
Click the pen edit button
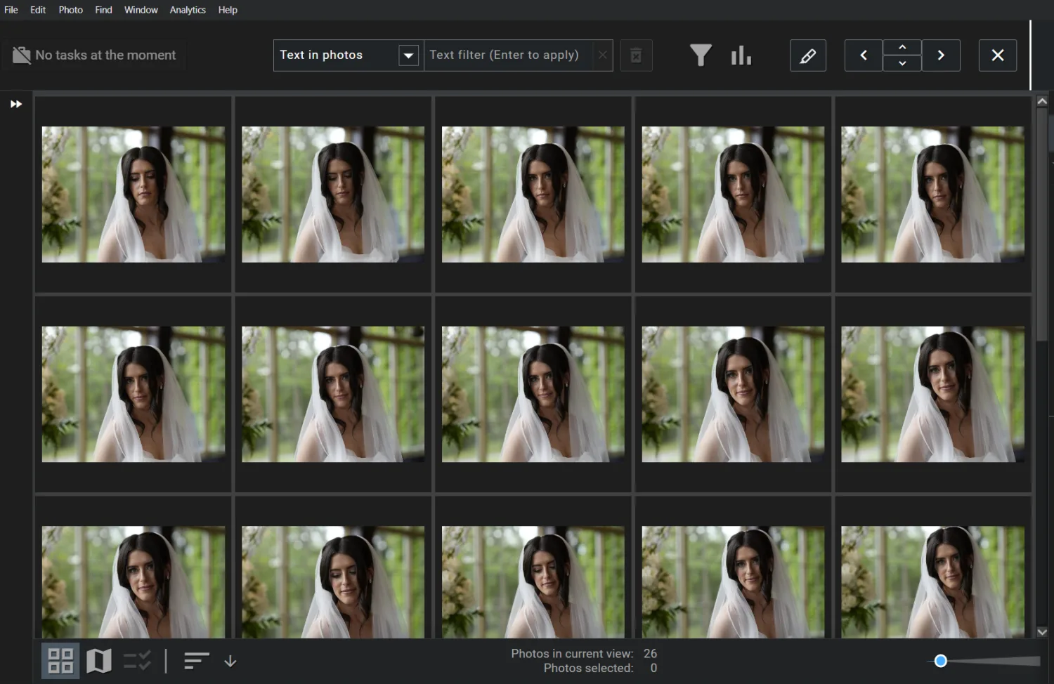pyautogui.click(x=808, y=55)
